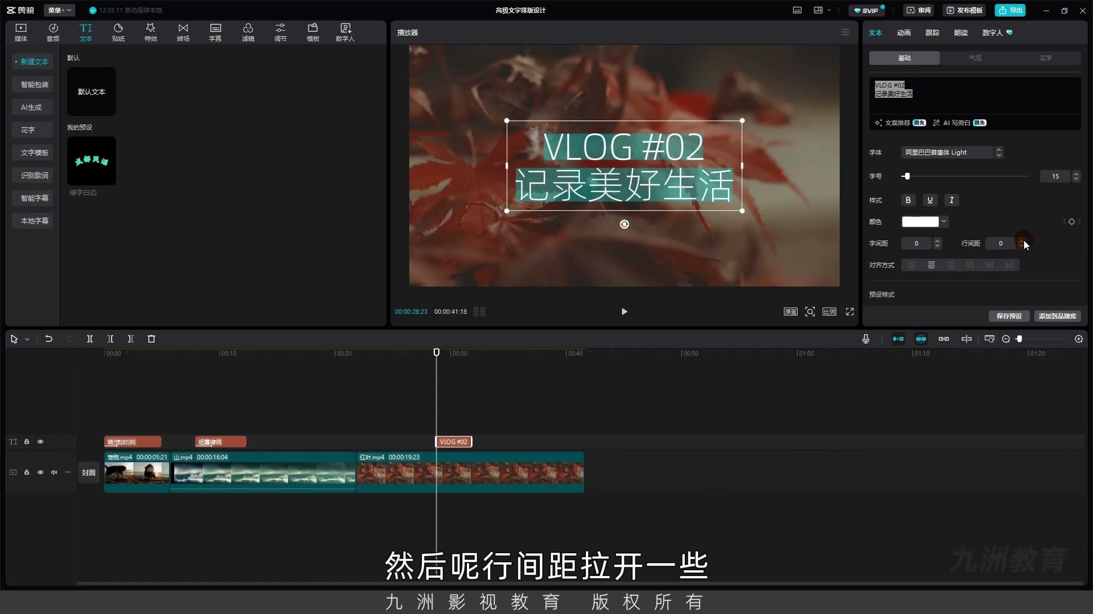Click the player focus/zoom frame icon
Screen dimensions: 1093x614
810,312
